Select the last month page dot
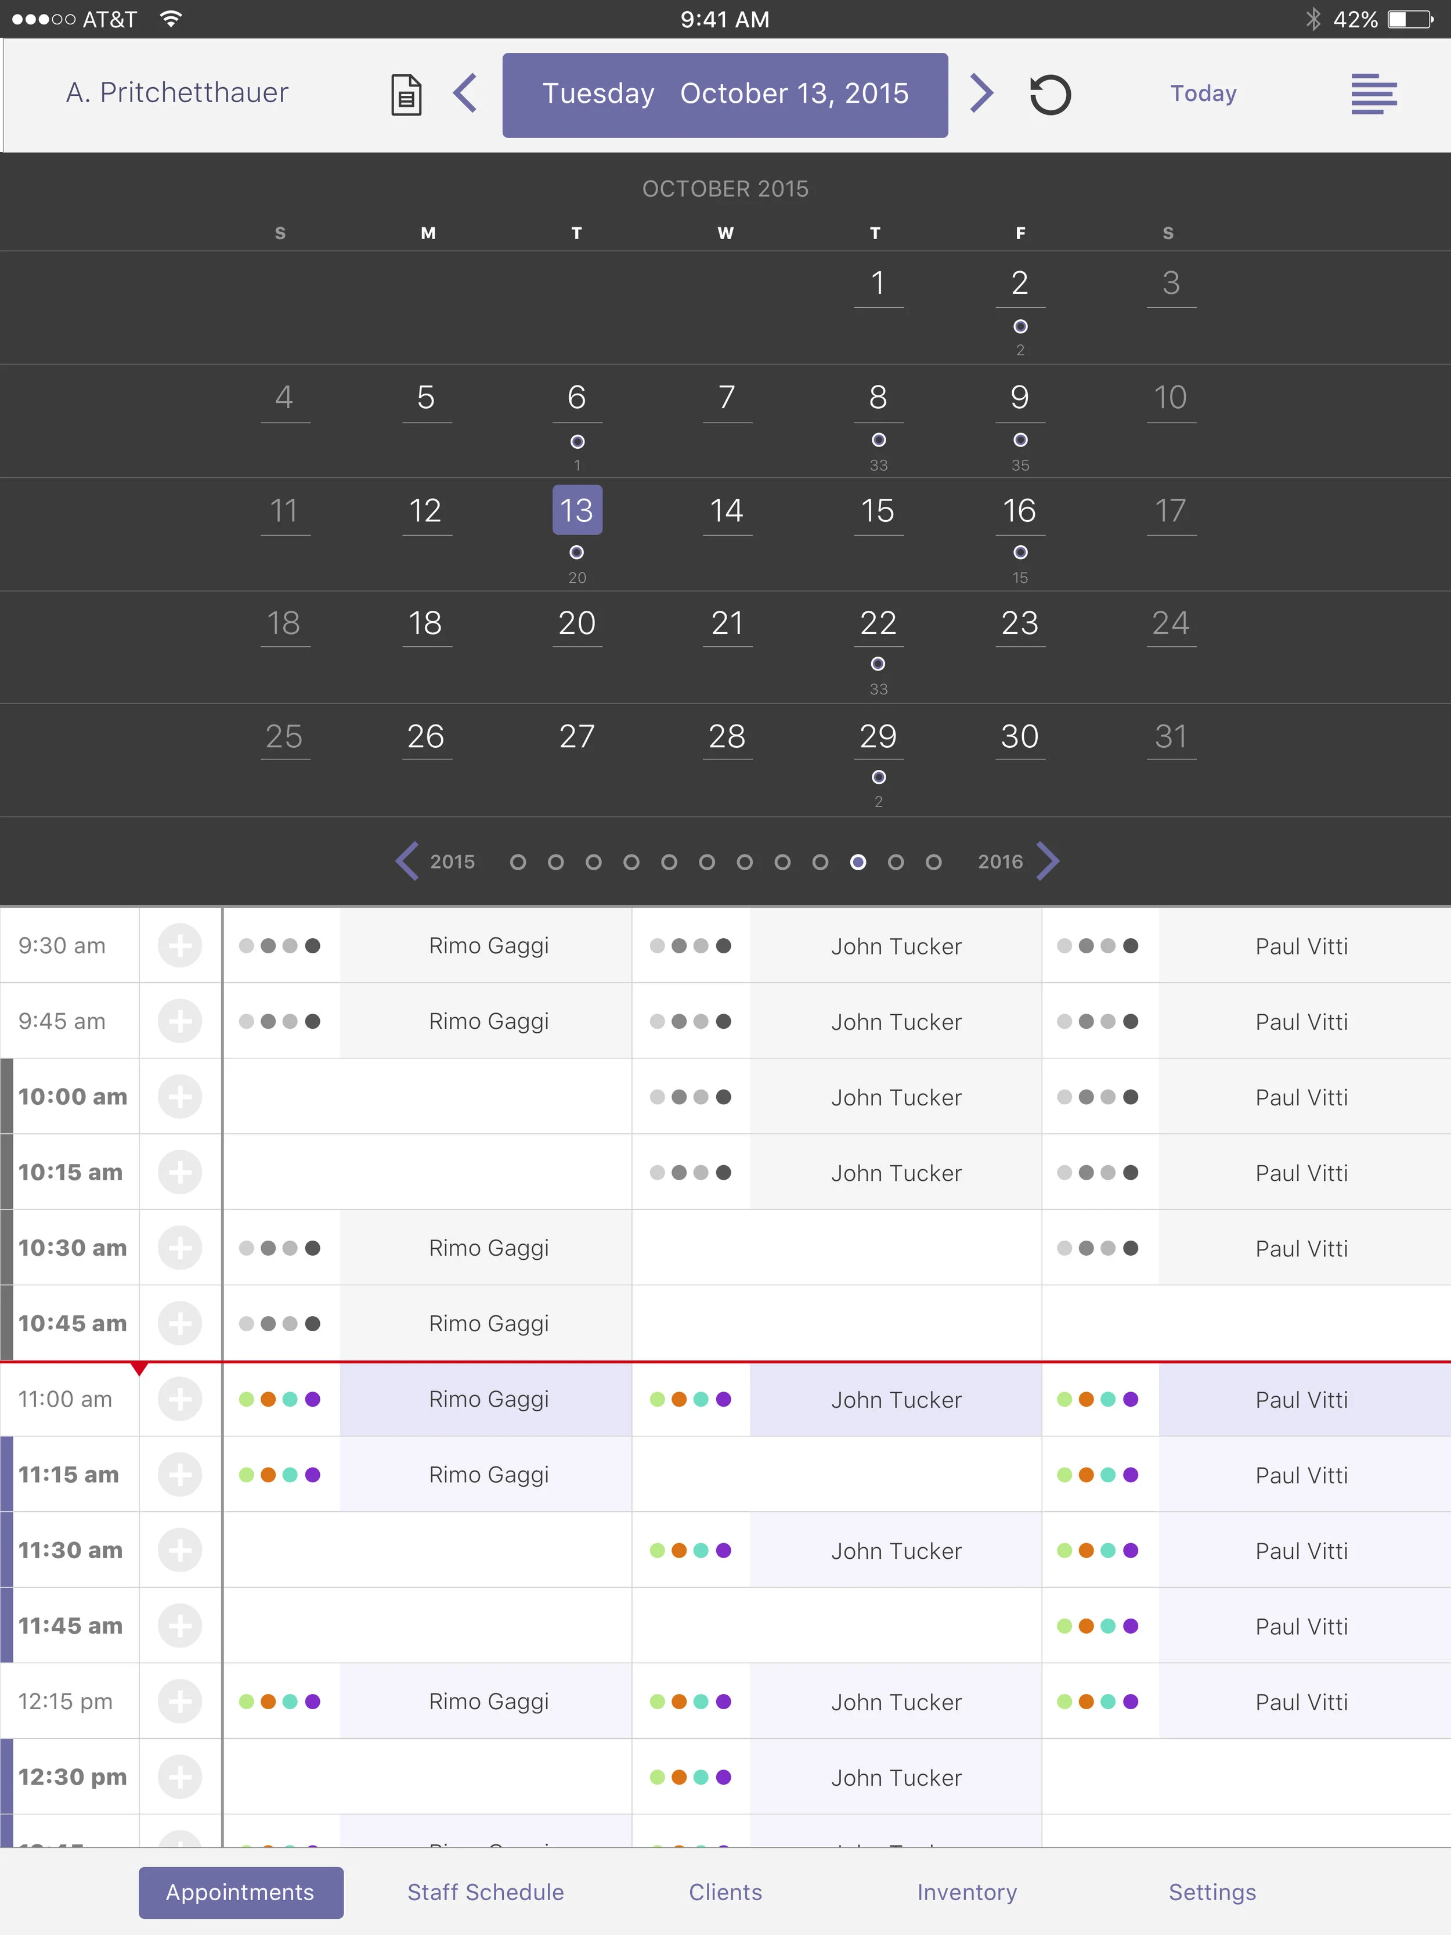 coord(933,863)
